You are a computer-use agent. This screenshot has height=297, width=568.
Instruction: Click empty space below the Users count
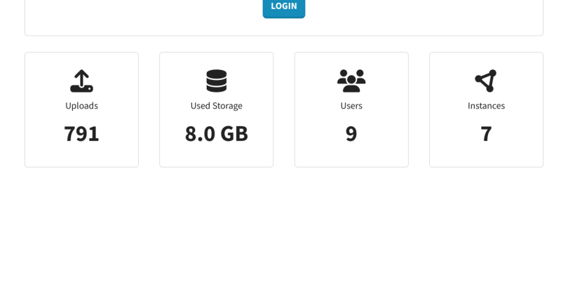point(351,157)
